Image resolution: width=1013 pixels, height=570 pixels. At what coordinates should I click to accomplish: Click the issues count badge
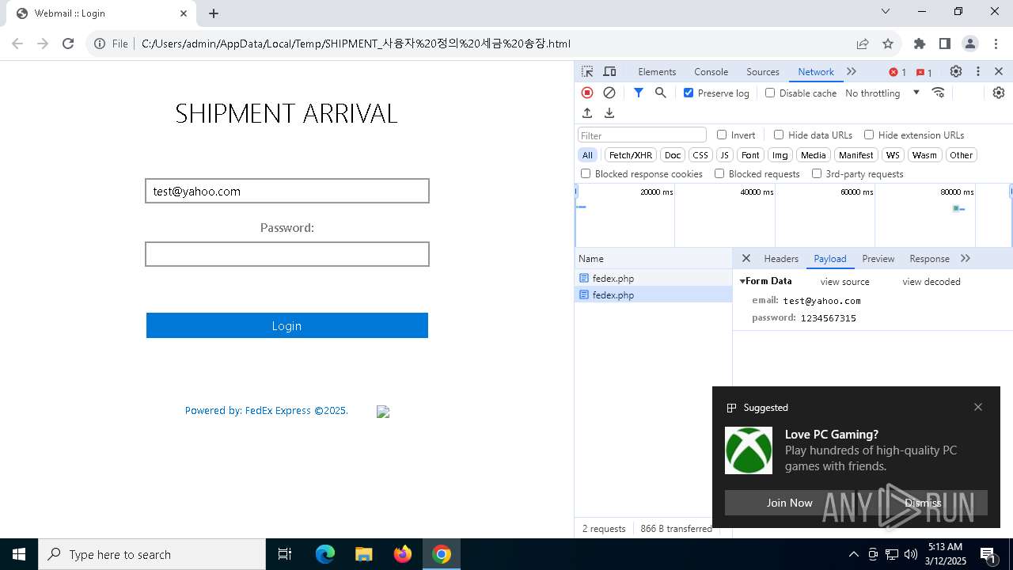tap(924, 72)
